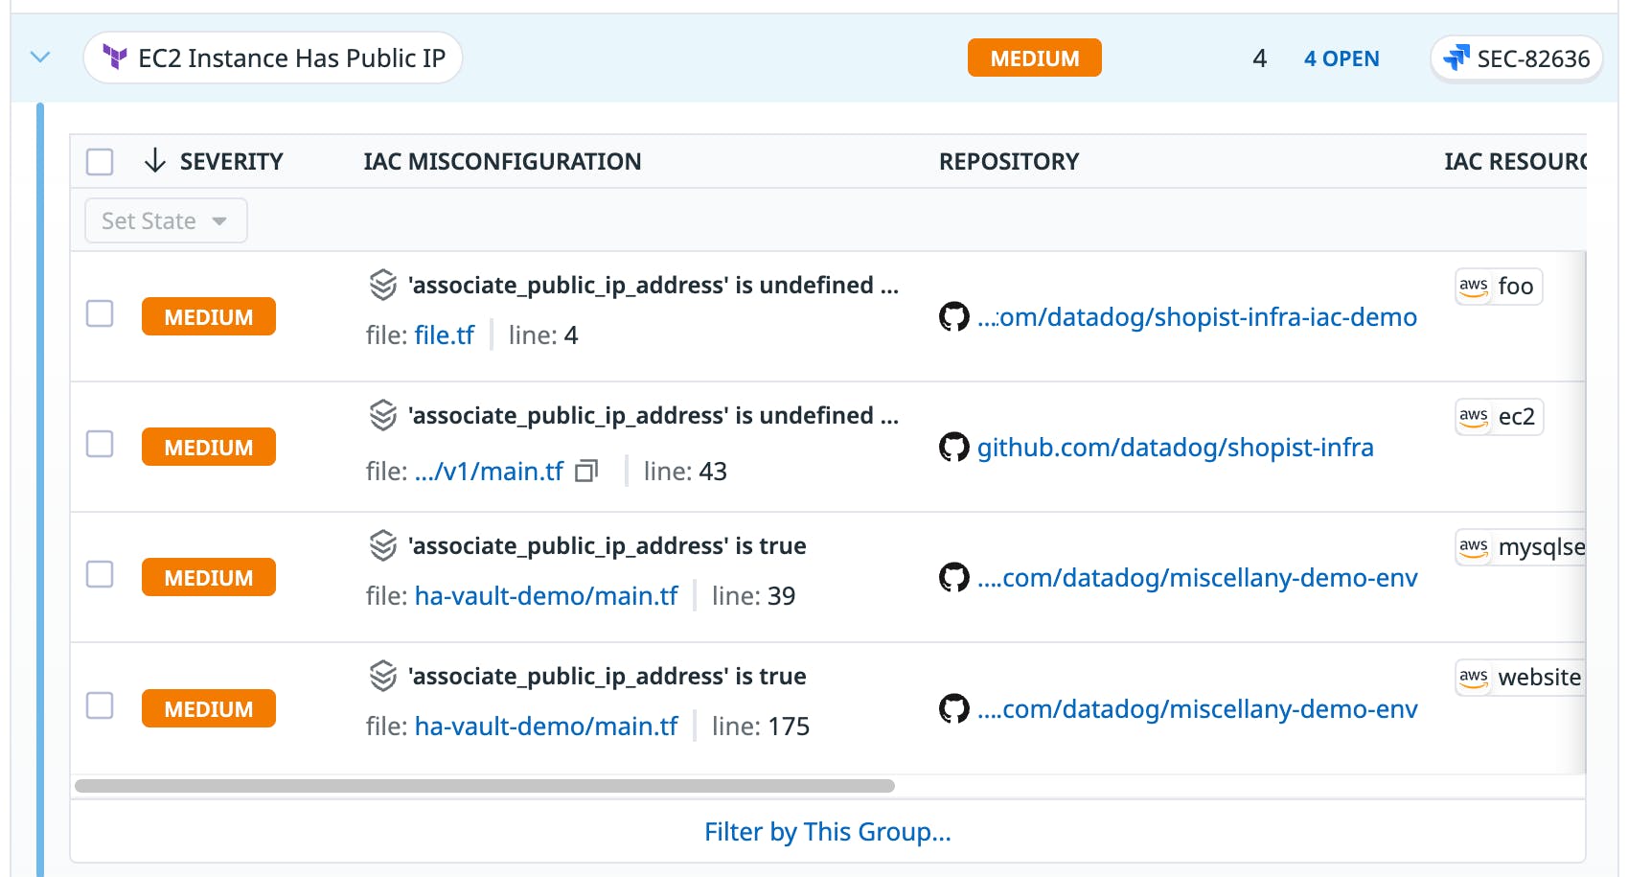Screen dimensions: 1628x877
Task: Click Filter by This Group link
Action: [x=828, y=831]
